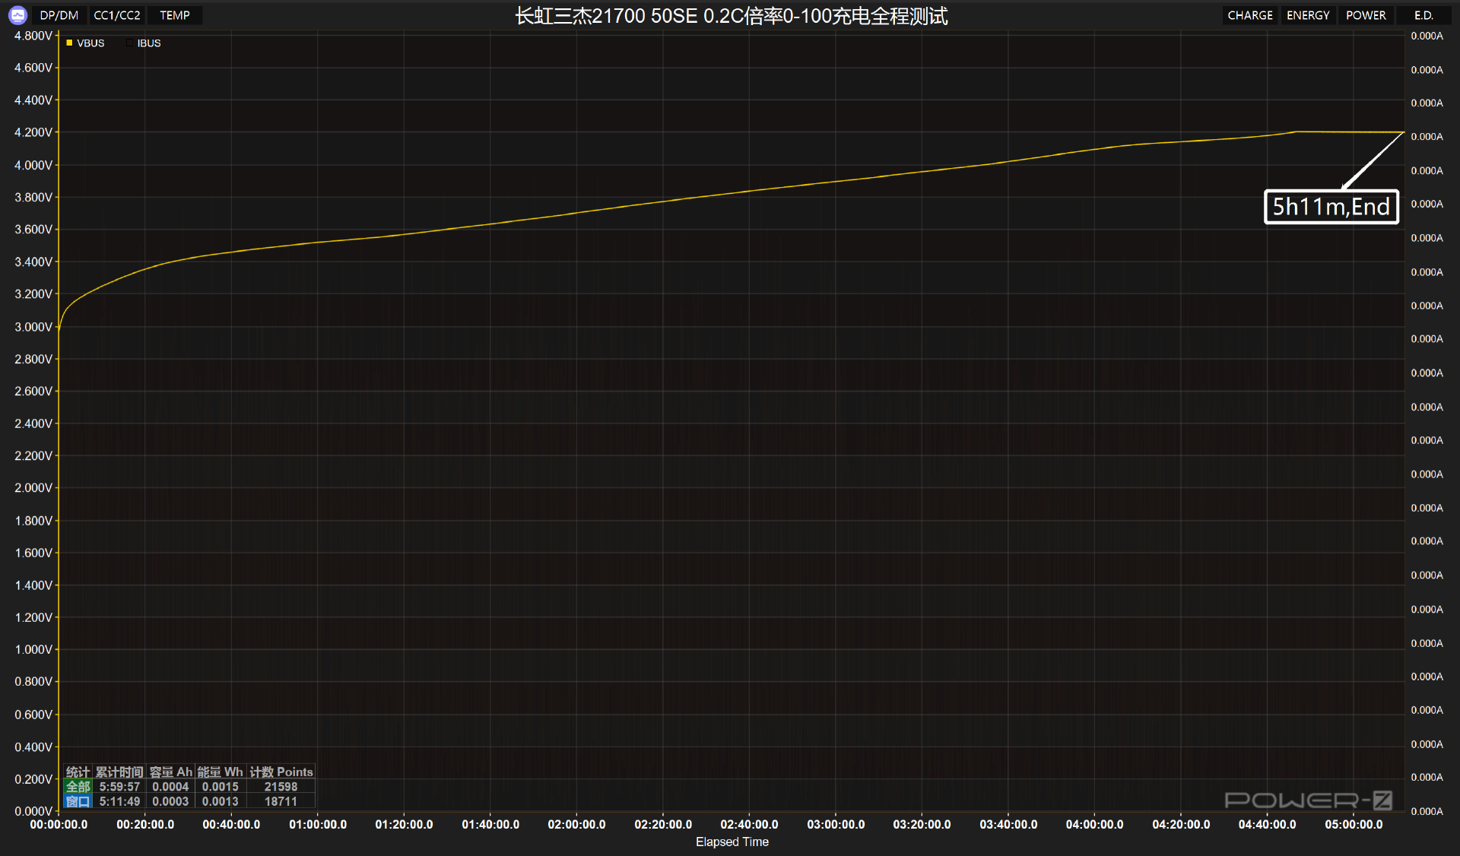The width and height of the screenshot is (1460, 856).
Task: Click the 能量 Wh column header
Action: point(220,772)
